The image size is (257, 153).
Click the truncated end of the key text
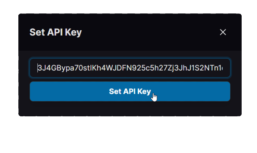(x=221, y=68)
